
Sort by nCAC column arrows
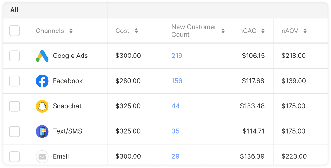click(263, 31)
